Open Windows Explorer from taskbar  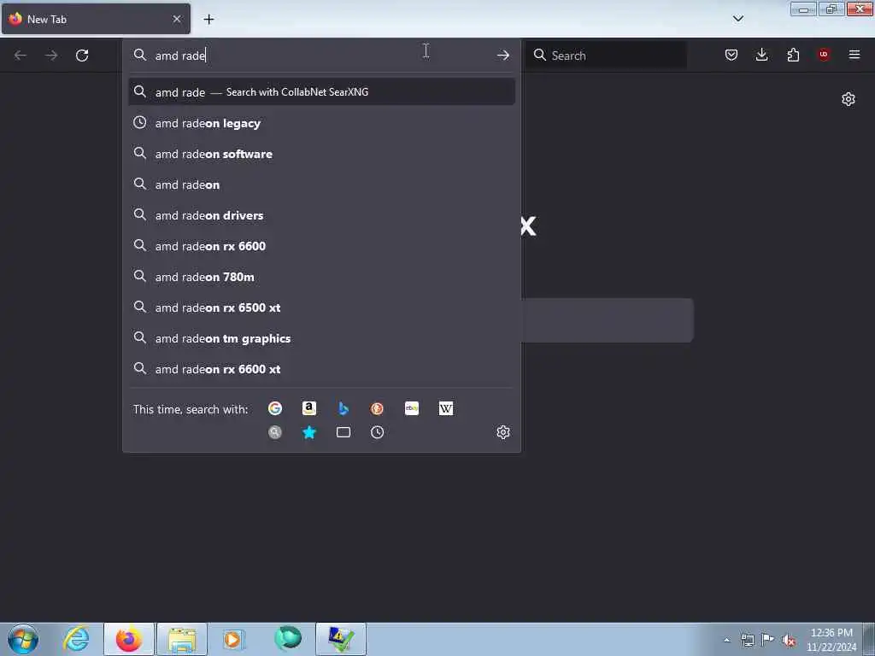(182, 639)
